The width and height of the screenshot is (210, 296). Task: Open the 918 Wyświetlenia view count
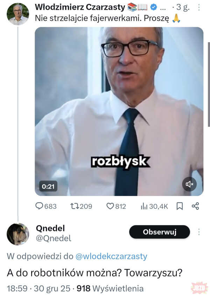click(x=110, y=288)
